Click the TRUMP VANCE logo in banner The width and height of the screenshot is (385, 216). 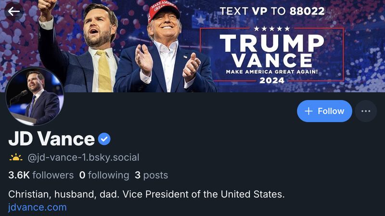point(272,51)
